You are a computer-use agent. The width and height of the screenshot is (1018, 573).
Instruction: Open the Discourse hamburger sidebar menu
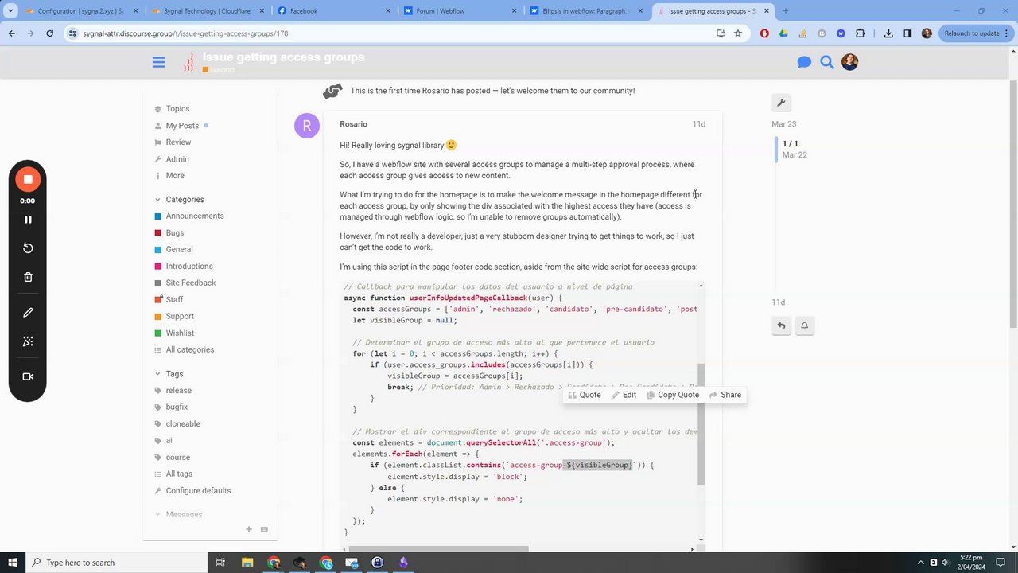pyautogui.click(x=158, y=62)
